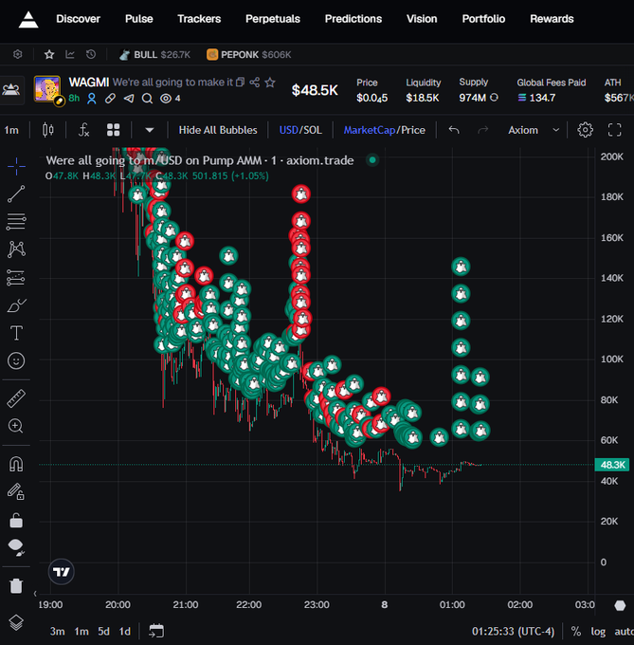This screenshot has height=645, width=634.
Task: Select the watchlist star icon in ticker bar
Action: 49,54
